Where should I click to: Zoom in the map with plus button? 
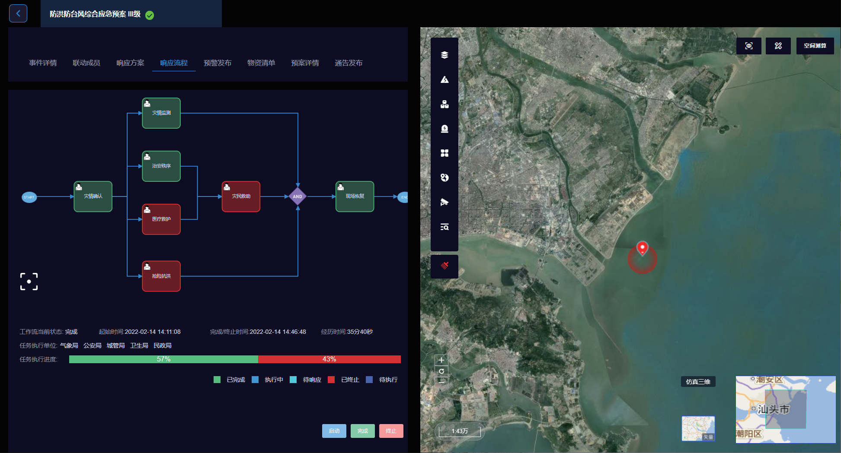coord(441,360)
